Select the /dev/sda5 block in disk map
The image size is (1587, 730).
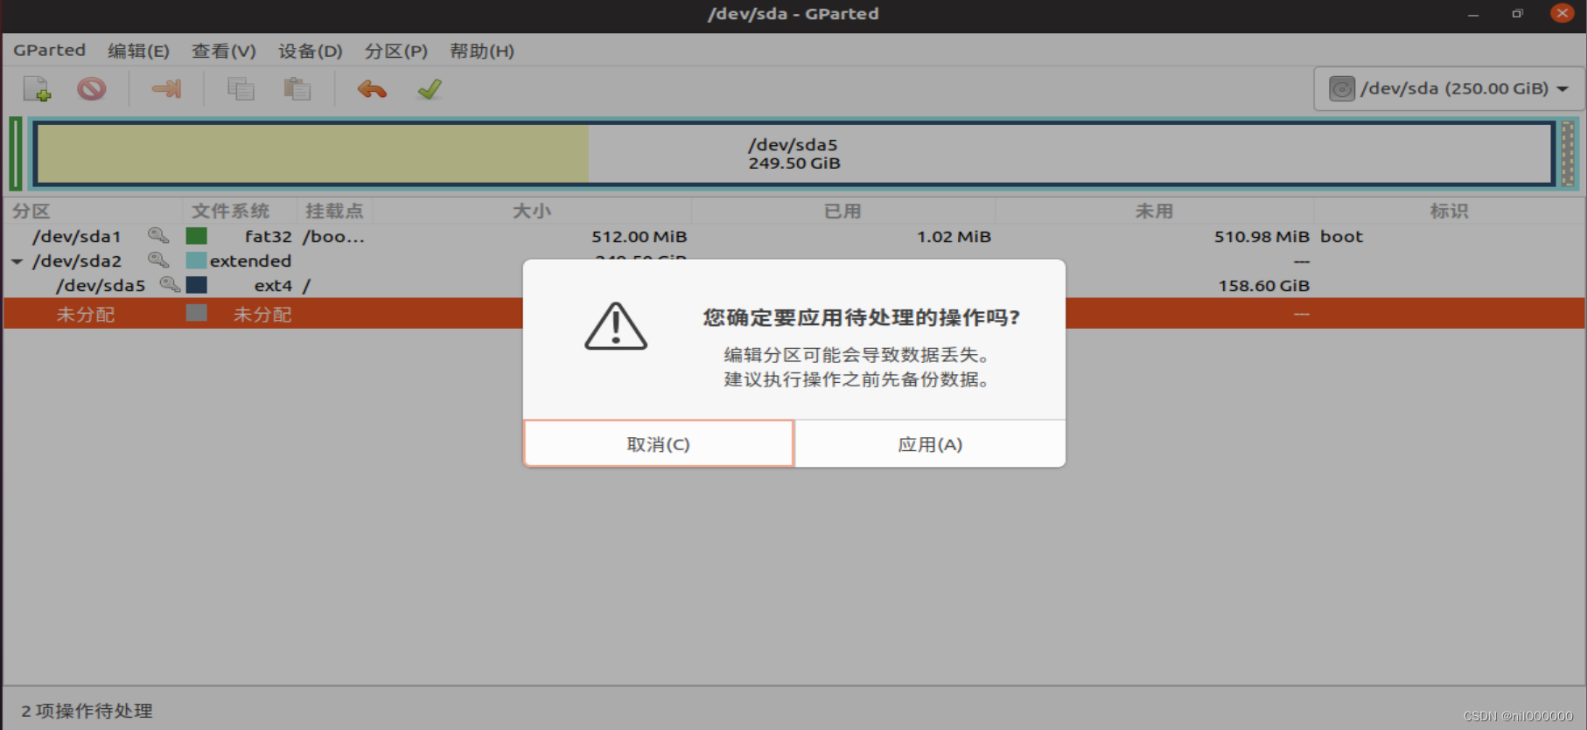(793, 154)
